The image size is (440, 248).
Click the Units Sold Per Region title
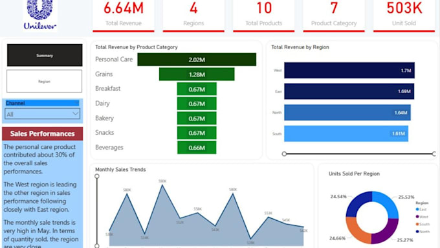coord(354,174)
